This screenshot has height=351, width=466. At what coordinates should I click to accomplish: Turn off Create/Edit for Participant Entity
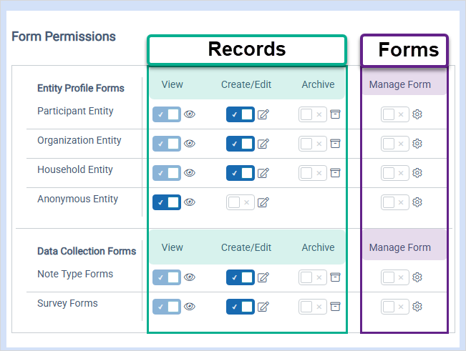pos(241,114)
